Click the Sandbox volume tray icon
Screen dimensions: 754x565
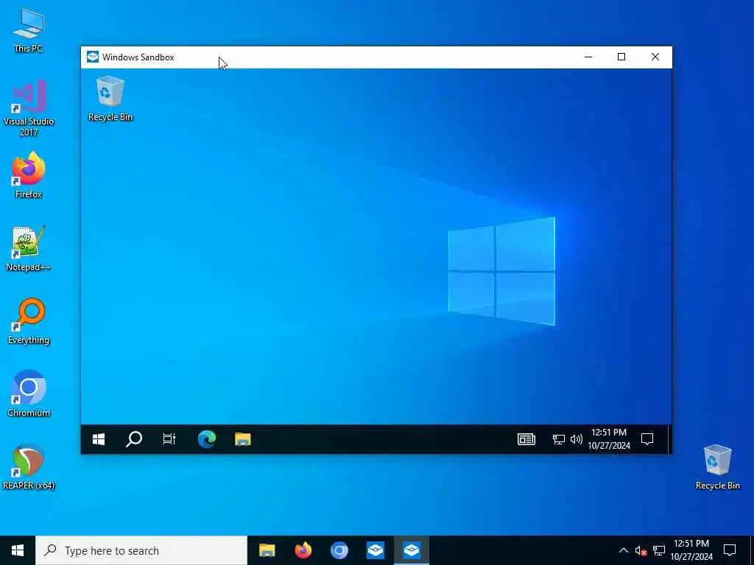pos(576,439)
